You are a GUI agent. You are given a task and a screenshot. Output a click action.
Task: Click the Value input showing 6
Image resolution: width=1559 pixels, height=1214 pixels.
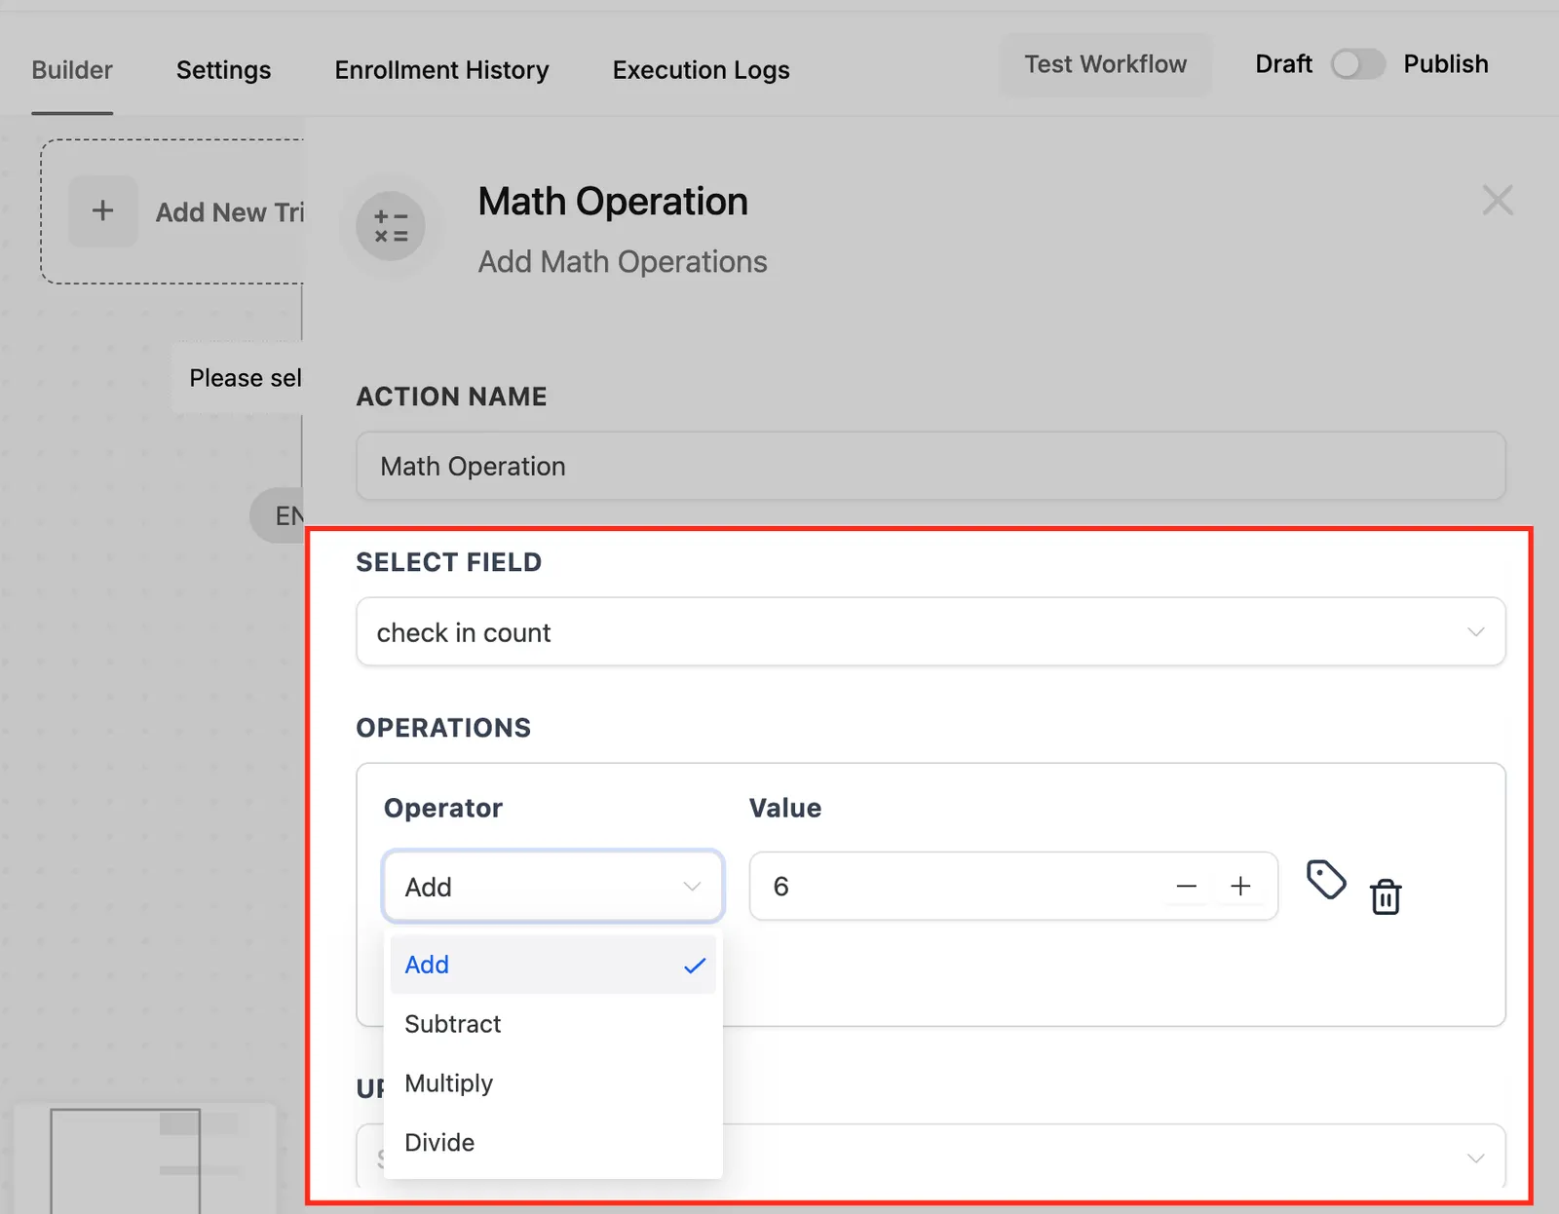(x=1013, y=886)
